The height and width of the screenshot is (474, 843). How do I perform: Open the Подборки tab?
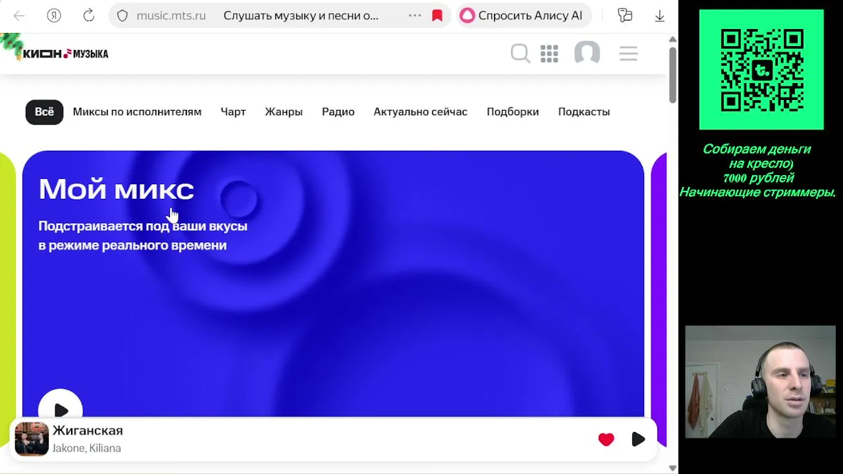pyautogui.click(x=512, y=112)
